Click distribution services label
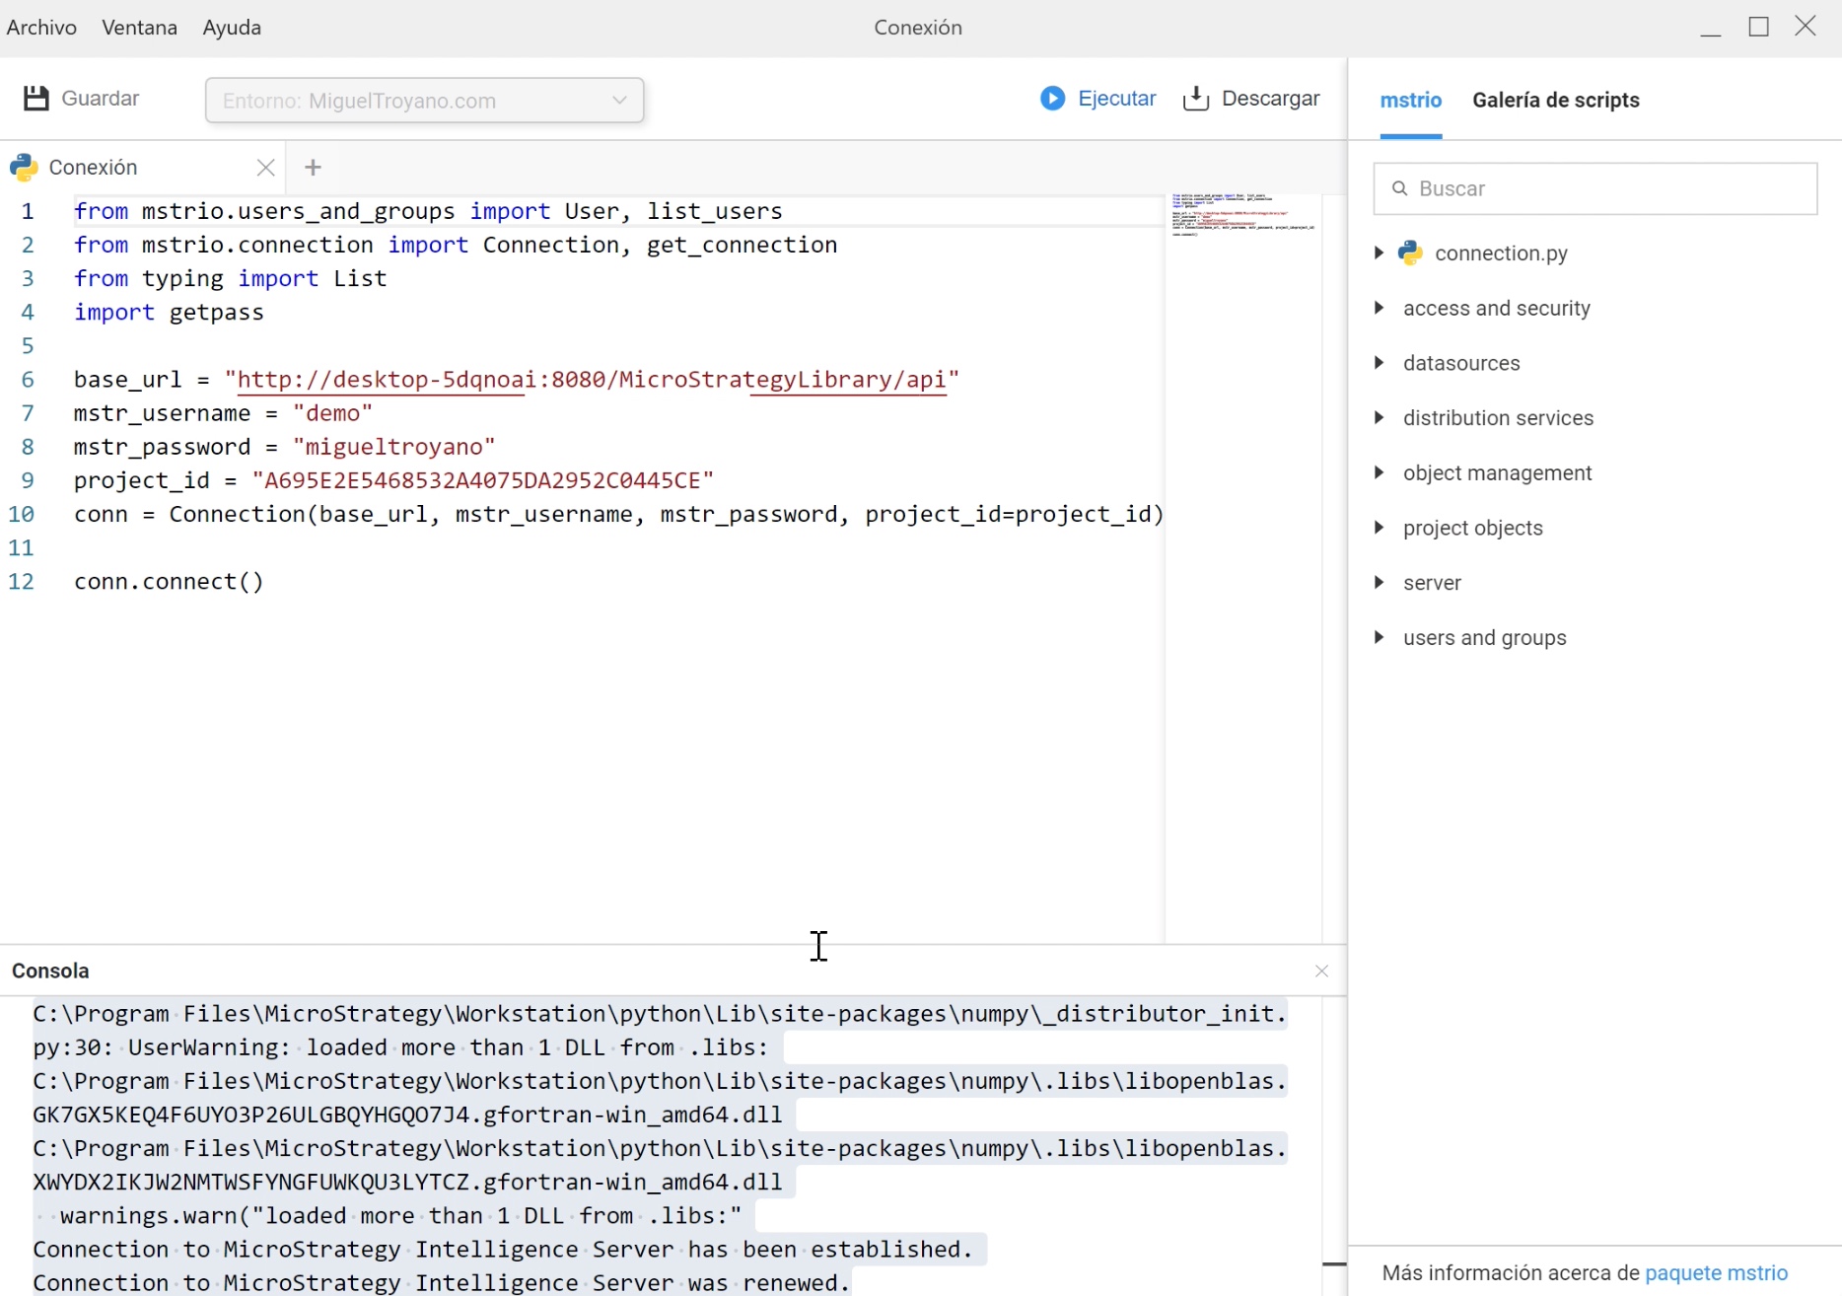The image size is (1842, 1296). tap(1498, 418)
